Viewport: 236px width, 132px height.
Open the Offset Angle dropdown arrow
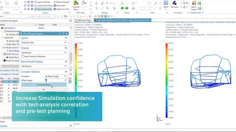65,80
